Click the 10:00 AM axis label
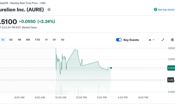The width and height of the screenshot is (175, 105). point(61,97)
